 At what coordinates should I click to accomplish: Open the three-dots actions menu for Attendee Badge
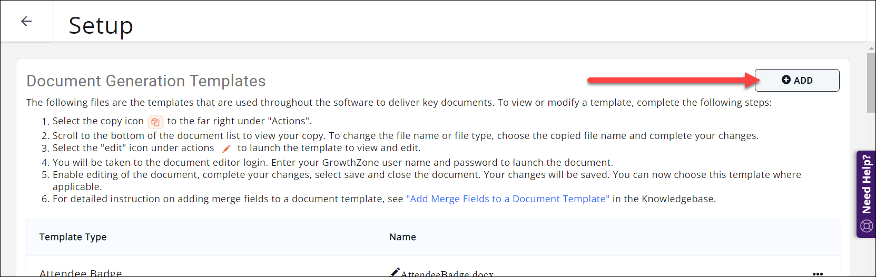818,274
